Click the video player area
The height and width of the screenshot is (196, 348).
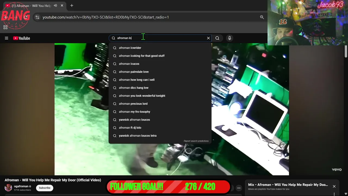point(172,109)
